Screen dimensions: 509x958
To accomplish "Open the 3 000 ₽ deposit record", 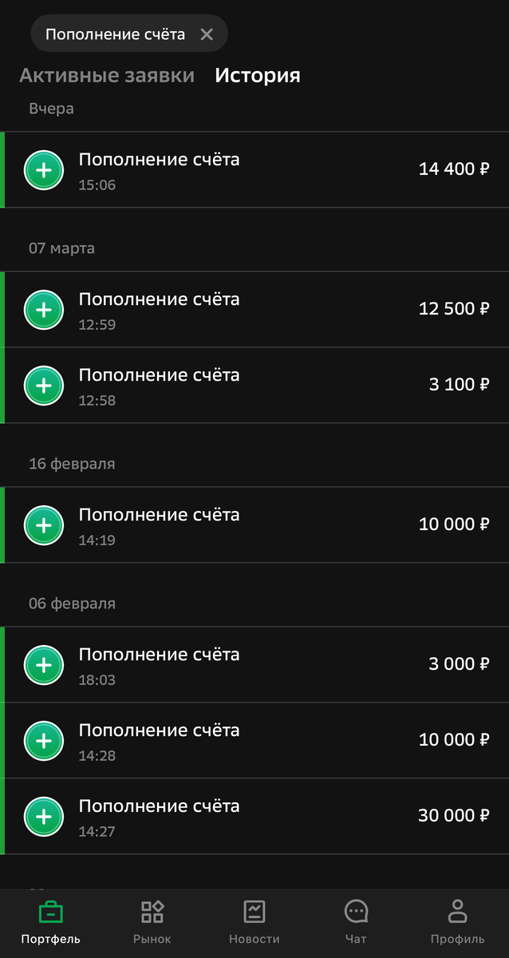I will point(255,665).
